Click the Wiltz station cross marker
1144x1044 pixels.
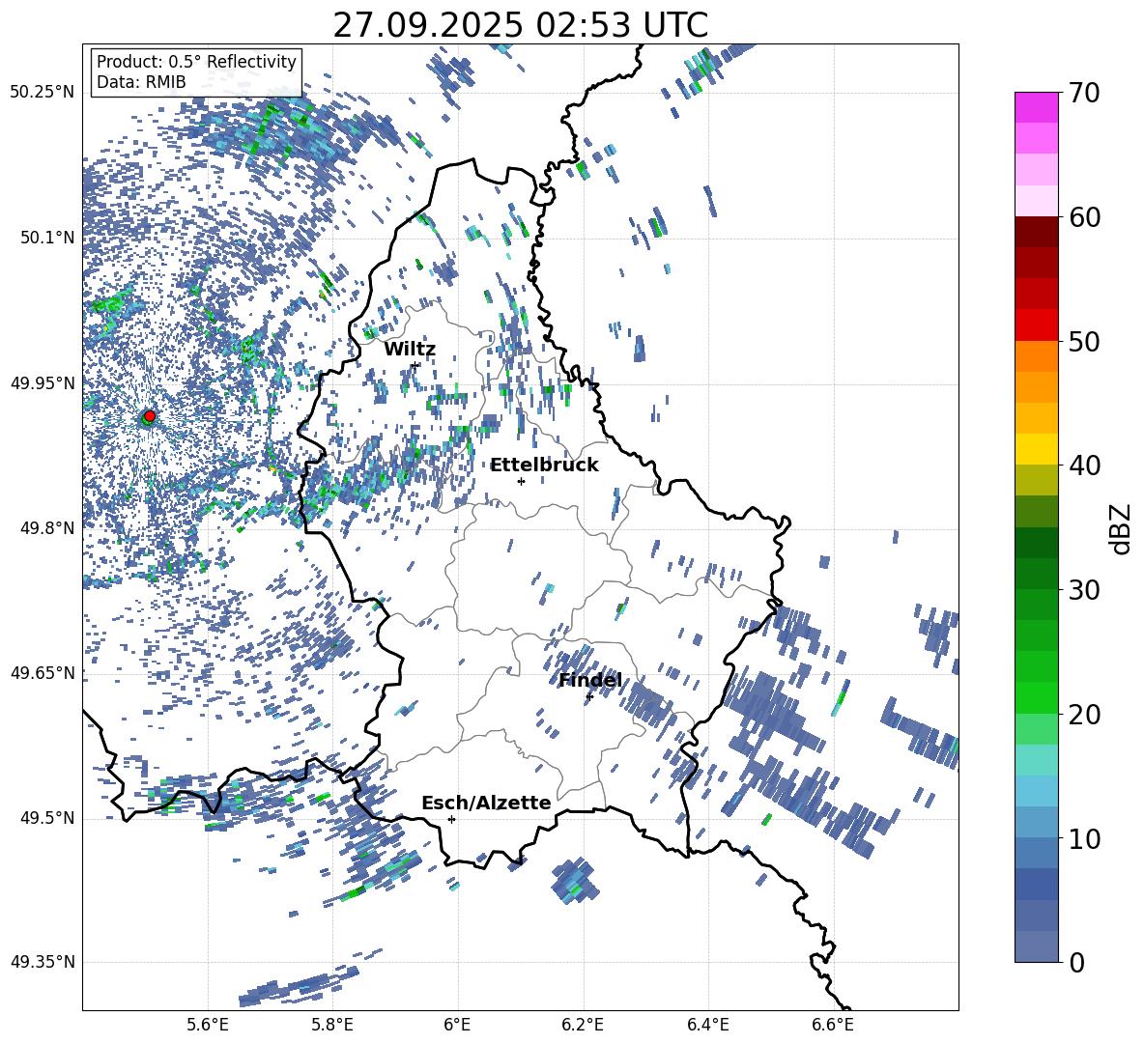[415, 364]
